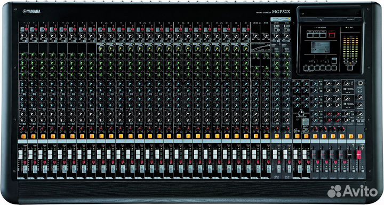Viewport: 384px width, 205px height.
Task: Click the blue hybrid channel badge under MGP32X
Action: [x=281, y=19]
